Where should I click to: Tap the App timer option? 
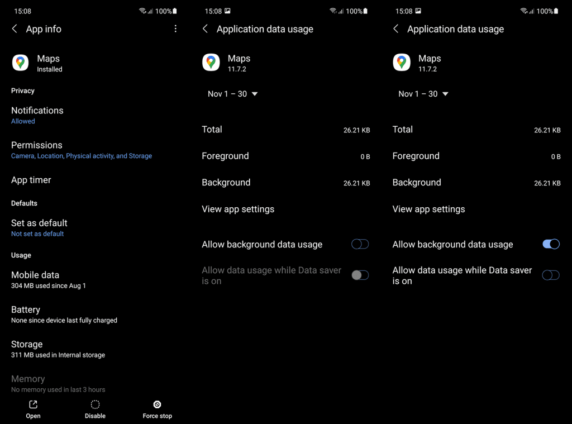(31, 180)
